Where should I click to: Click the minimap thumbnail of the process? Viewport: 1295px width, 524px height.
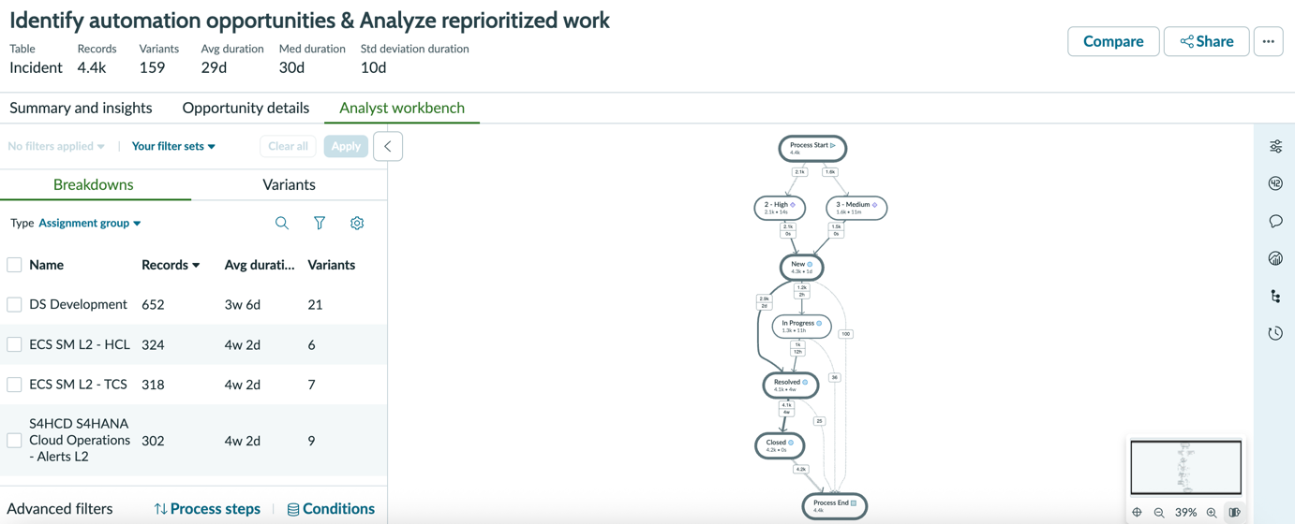click(x=1185, y=467)
